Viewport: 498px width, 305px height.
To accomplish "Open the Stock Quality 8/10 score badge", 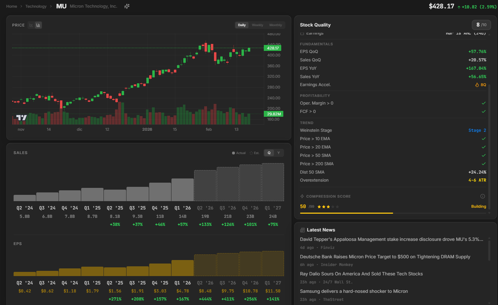I will click(481, 25).
